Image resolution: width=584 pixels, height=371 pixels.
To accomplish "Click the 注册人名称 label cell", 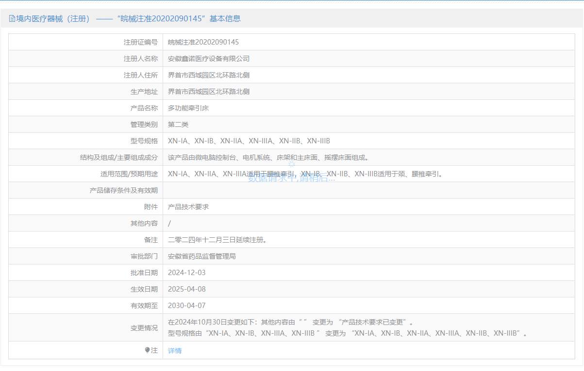I will coord(85,59).
